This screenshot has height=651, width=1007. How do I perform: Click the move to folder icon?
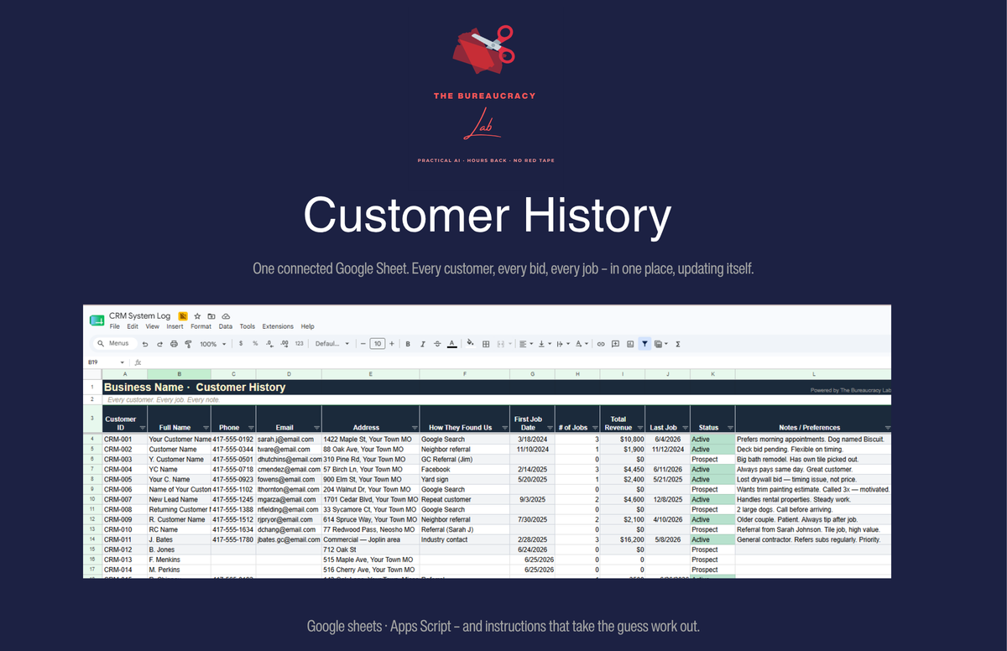coord(211,316)
